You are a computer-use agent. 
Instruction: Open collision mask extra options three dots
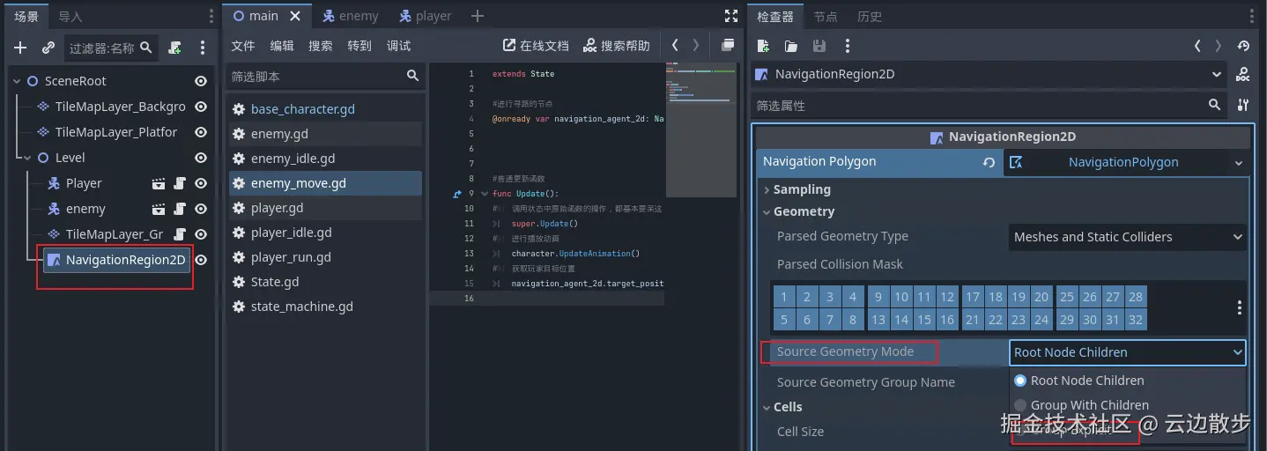1240,307
